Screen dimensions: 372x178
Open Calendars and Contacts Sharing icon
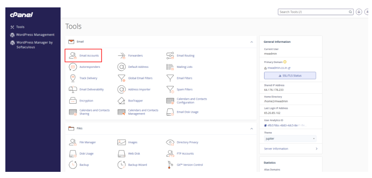pyautogui.click(x=73, y=112)
